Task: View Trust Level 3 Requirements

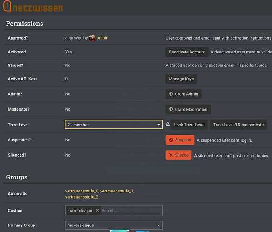Action: coord(238,125)
